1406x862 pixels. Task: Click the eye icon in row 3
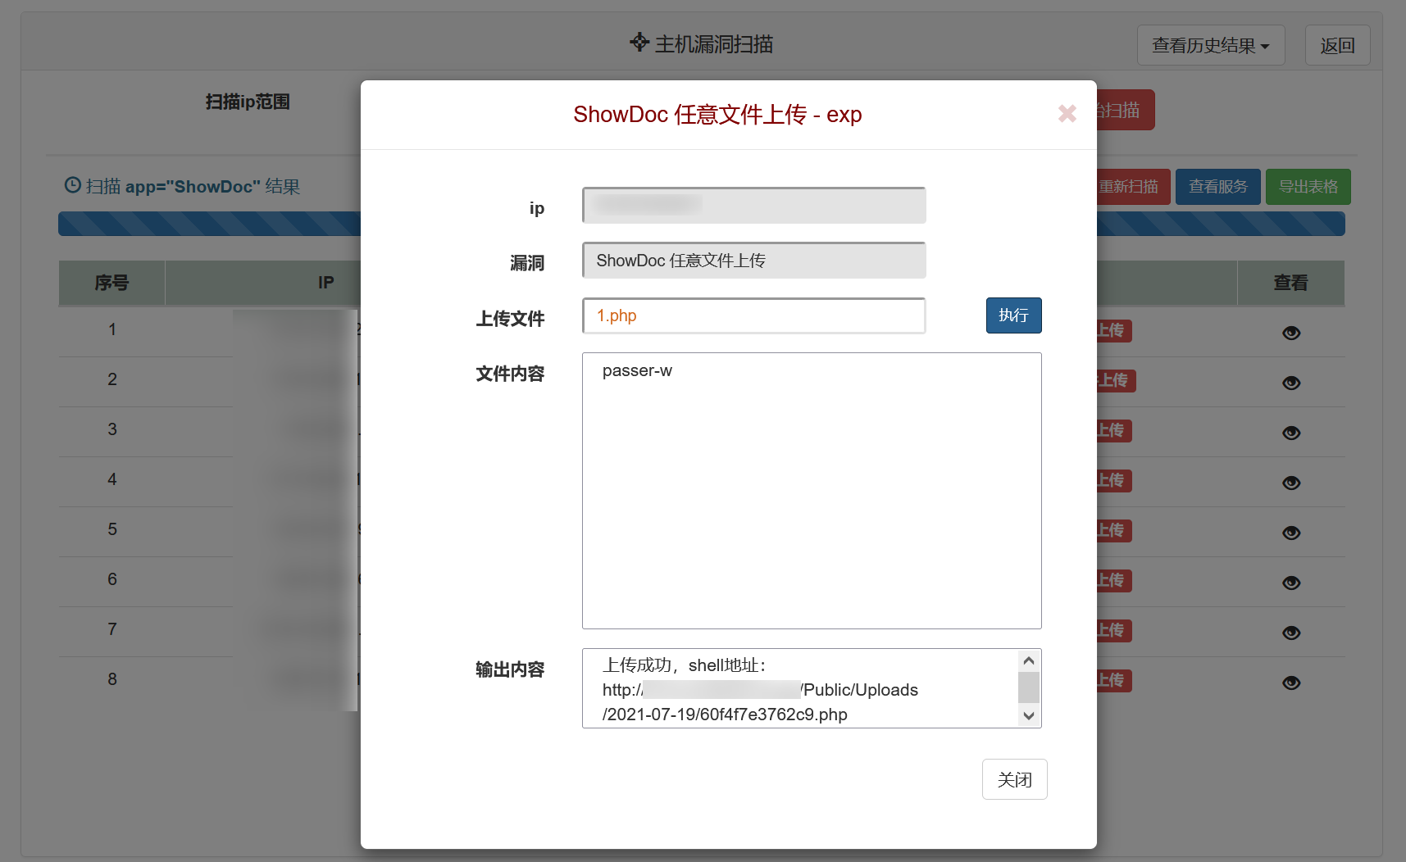[x=1291, y=433]
